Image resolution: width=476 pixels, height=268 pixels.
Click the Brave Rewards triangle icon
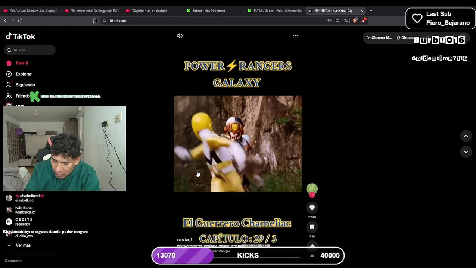point(363,20)
